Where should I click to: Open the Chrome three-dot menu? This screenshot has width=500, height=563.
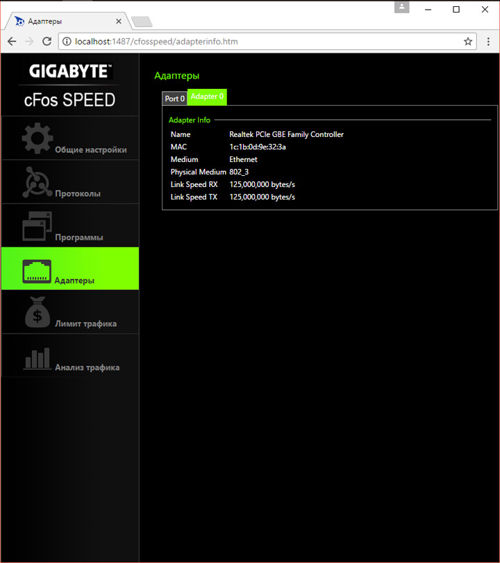(x=488, y=42)
